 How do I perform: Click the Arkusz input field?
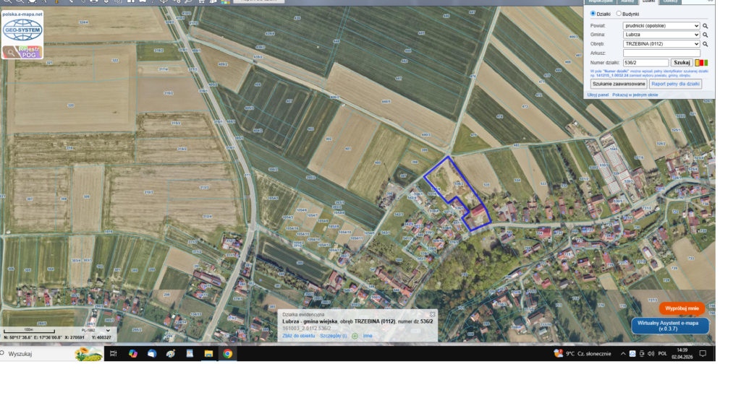661,53
